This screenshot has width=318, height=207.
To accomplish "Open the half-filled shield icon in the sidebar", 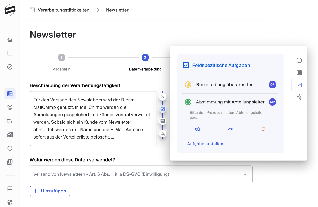I will [10, 203].
